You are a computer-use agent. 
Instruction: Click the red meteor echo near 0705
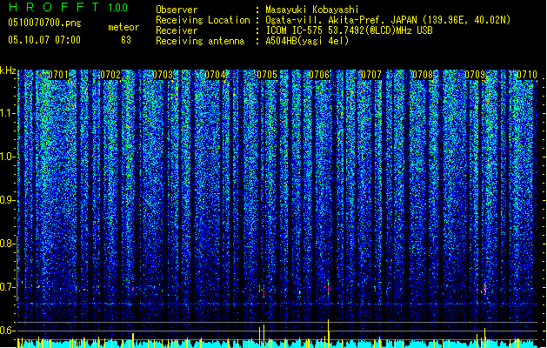coord(263,292)
